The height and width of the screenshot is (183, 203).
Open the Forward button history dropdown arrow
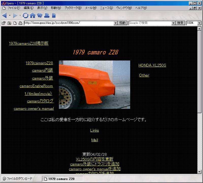(20, 15)
